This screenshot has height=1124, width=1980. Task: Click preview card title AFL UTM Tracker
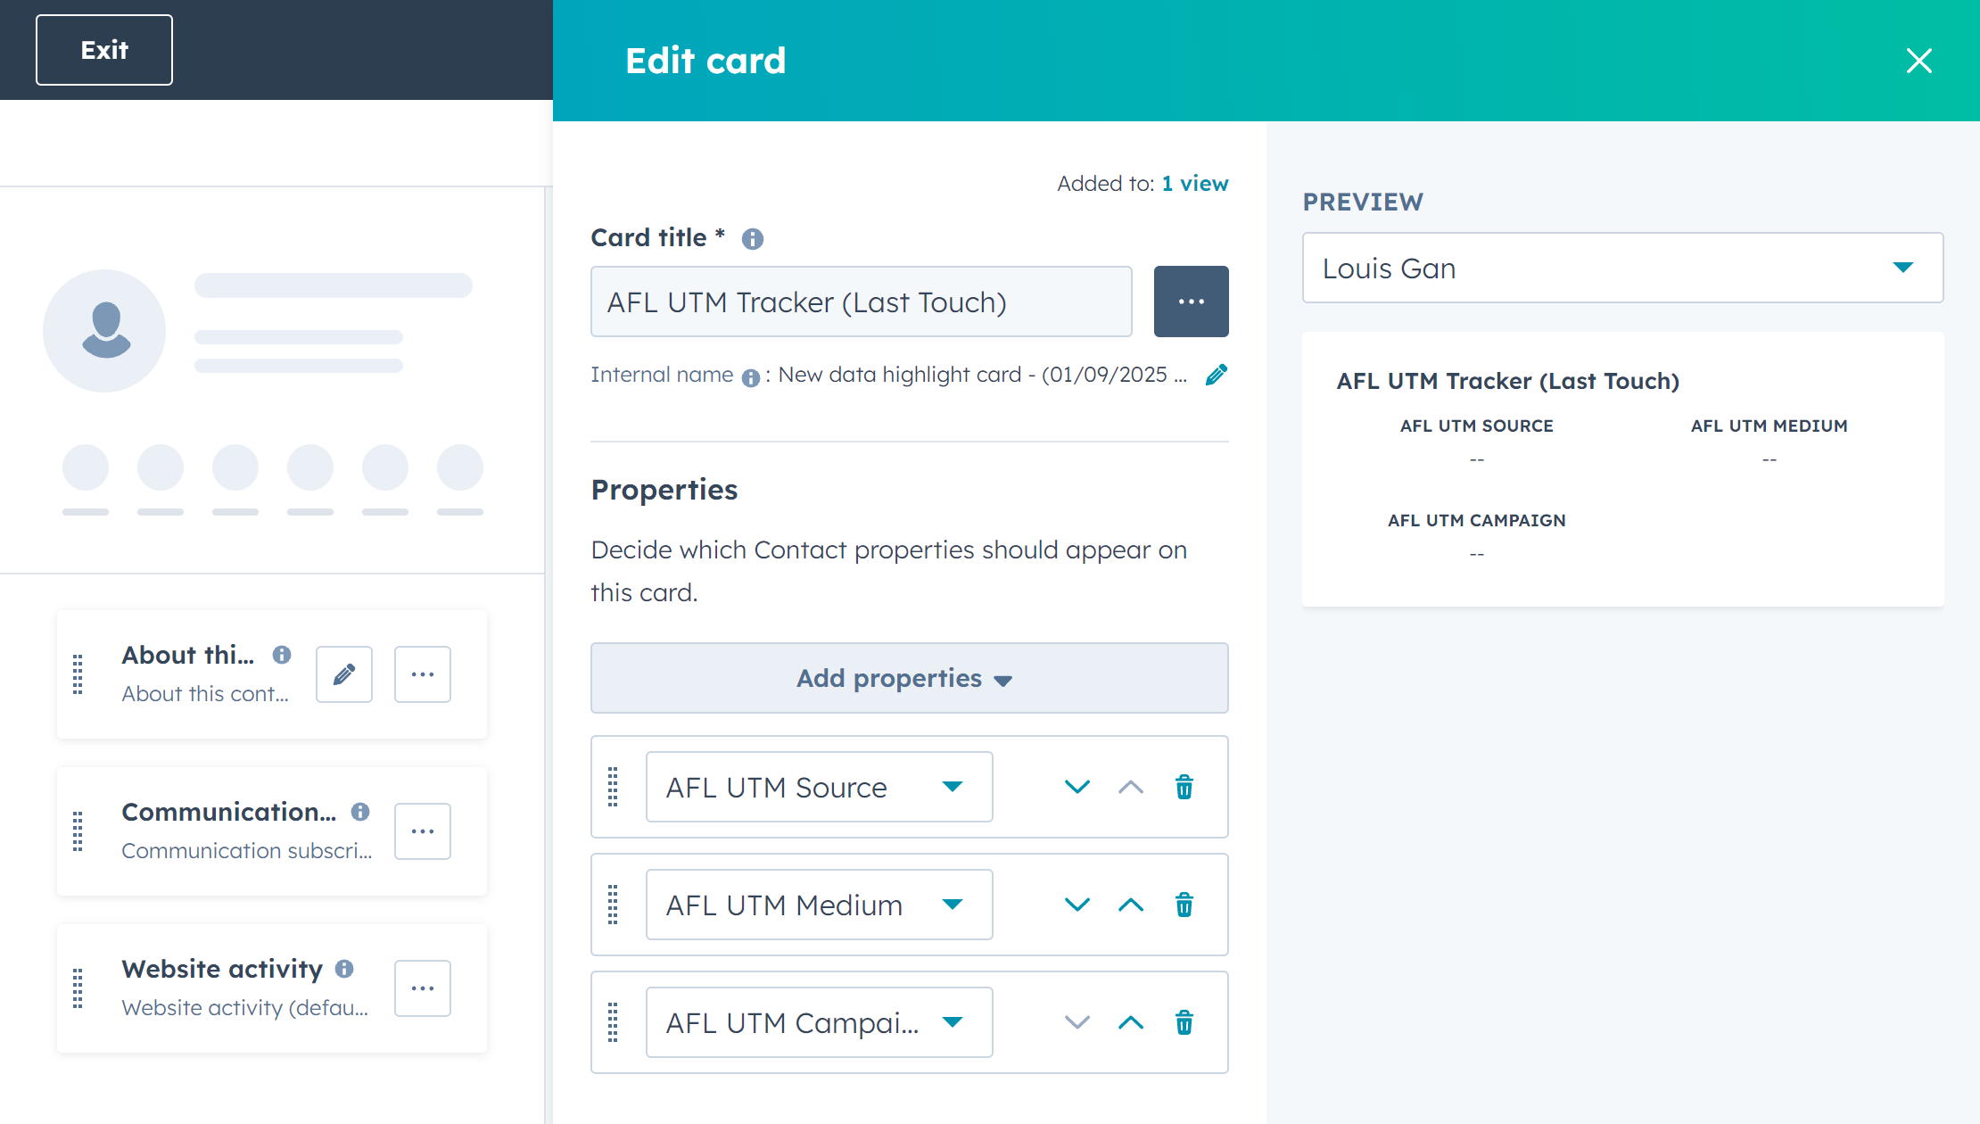coord(1508,381)
